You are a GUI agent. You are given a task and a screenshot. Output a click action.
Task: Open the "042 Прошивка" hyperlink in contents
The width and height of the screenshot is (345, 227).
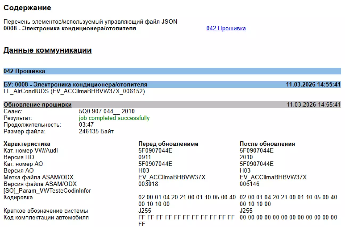(226, 28)
